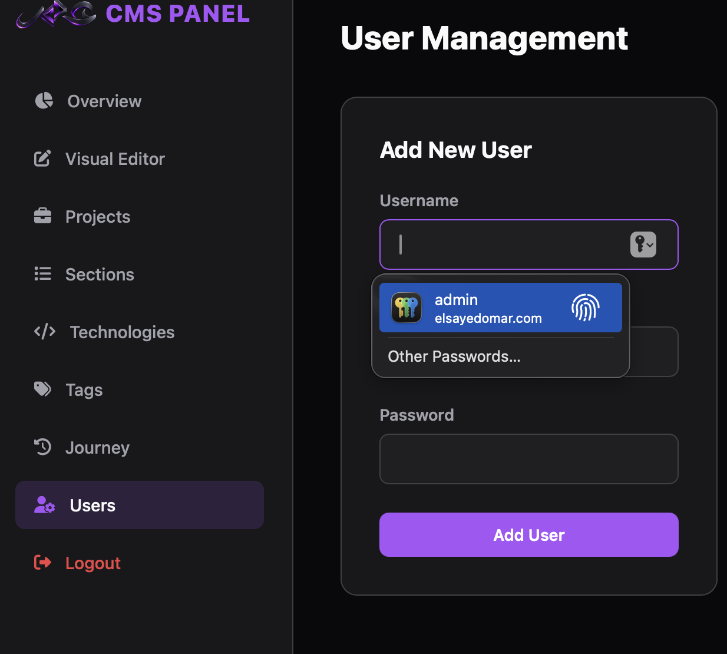Open the Journey page
727x654 pixels.
[x=140, y=448]
